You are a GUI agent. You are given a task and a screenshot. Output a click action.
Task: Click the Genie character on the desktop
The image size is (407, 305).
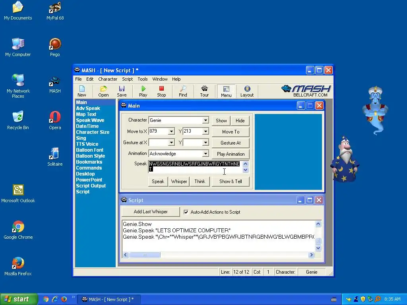pyautogui.click(x=375, y=110)
